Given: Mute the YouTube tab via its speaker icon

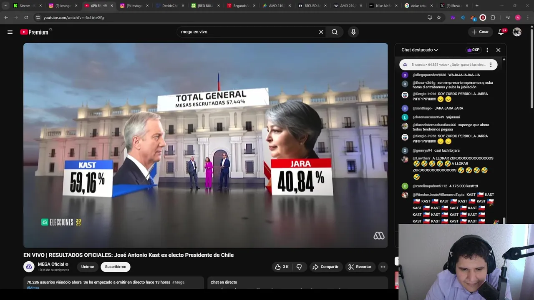Looking at the screenshot, I should (105, 6).
